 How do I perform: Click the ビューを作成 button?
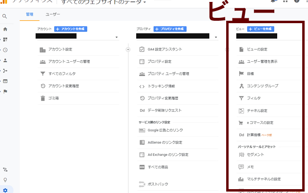(261, 29)
